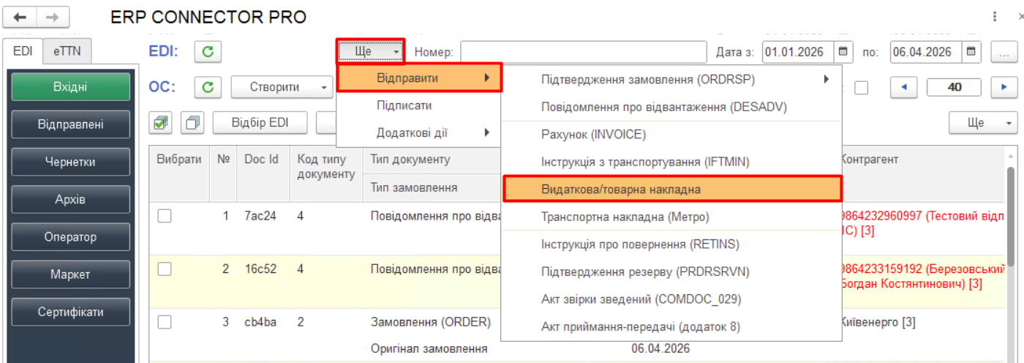This screenshot has height=363, width=1024.
Task: Refresh the OC row with green arrow icon
Action: tap(208, 87)
